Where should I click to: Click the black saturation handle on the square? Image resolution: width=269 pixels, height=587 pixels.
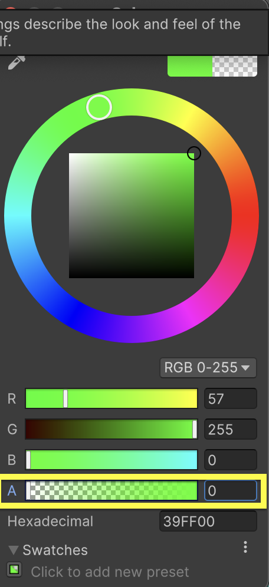193,153
